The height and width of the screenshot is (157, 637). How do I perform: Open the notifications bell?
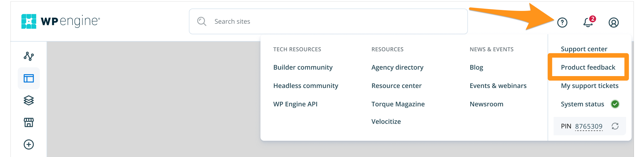pos(588,22)
